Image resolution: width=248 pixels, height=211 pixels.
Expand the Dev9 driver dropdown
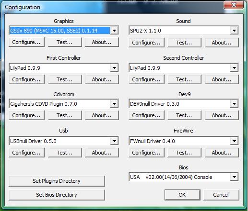pyautogui.click(x=234, y=104)
